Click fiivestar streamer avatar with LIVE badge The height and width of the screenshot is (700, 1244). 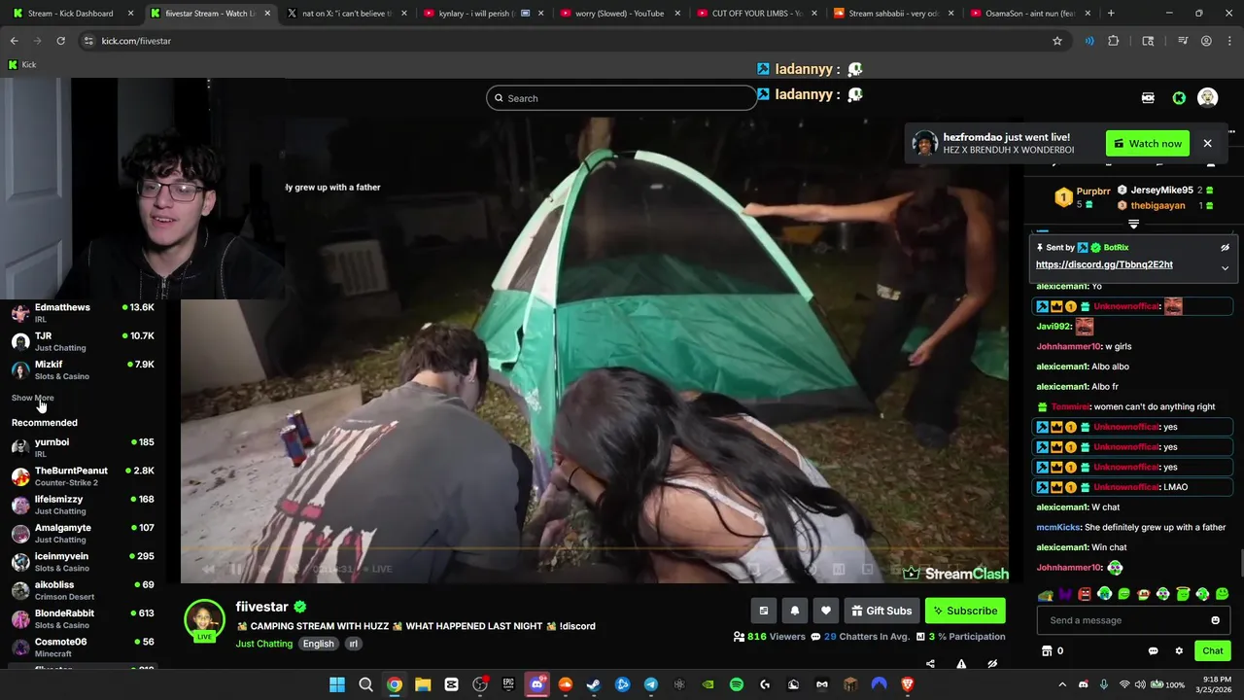(204, 620)
